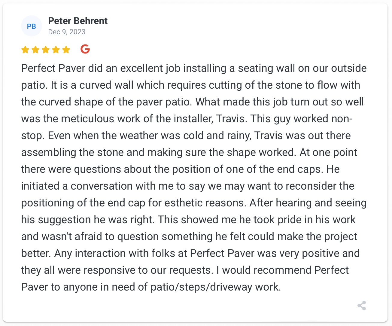Image resolution: width=392 pixels, height=326 pixels.
Task: Click the fifth rating star
Action: (66, 50)
